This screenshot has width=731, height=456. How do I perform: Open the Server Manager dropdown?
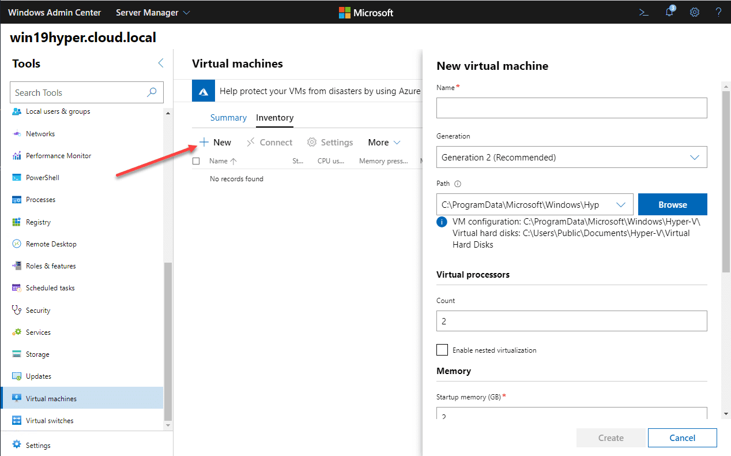coord(153,12)
